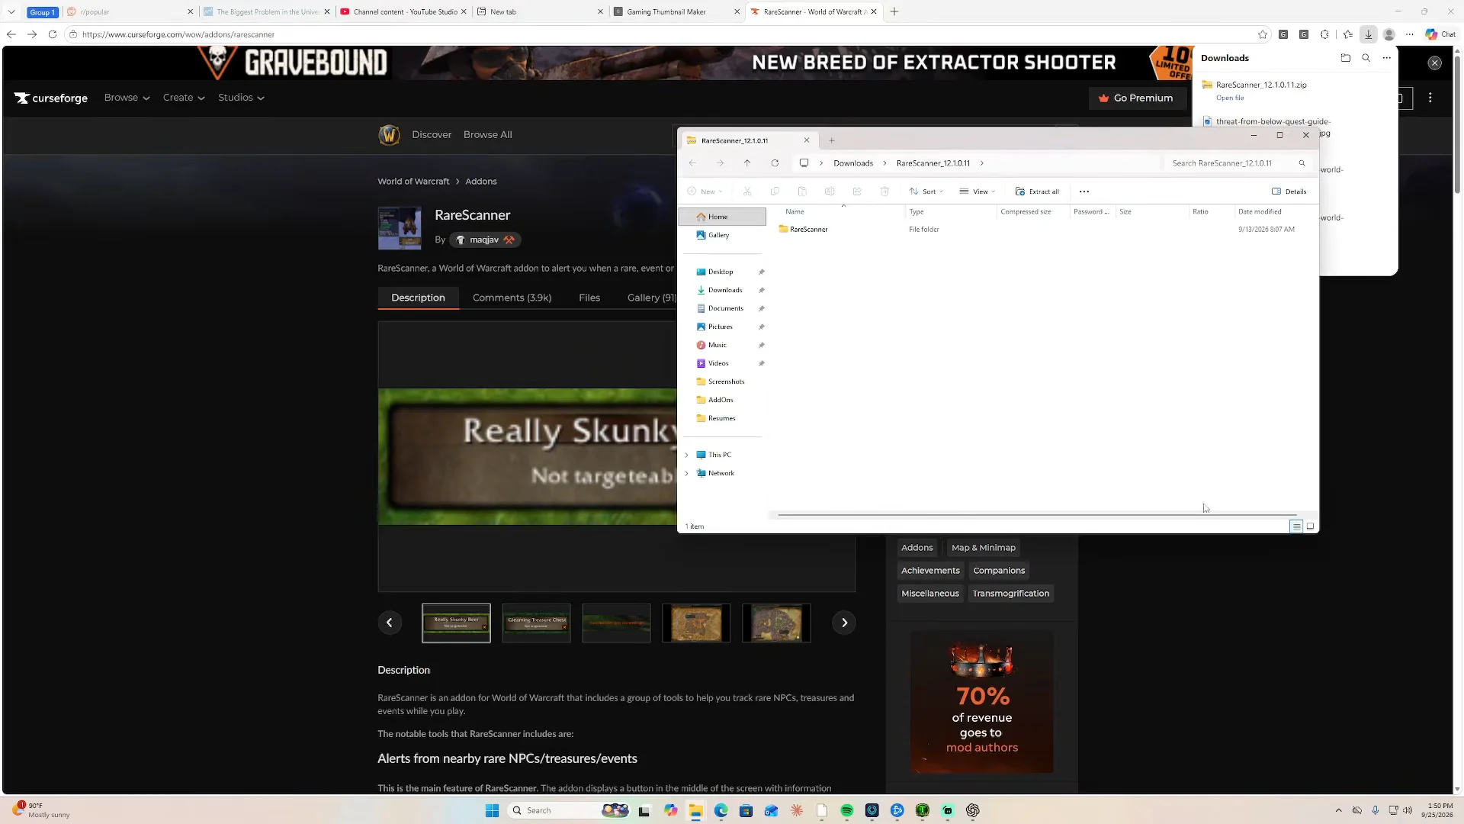Open the ChatGPT app from the taskbar
This screenshot has width=1464, height=824.
(x=972, y=810)
